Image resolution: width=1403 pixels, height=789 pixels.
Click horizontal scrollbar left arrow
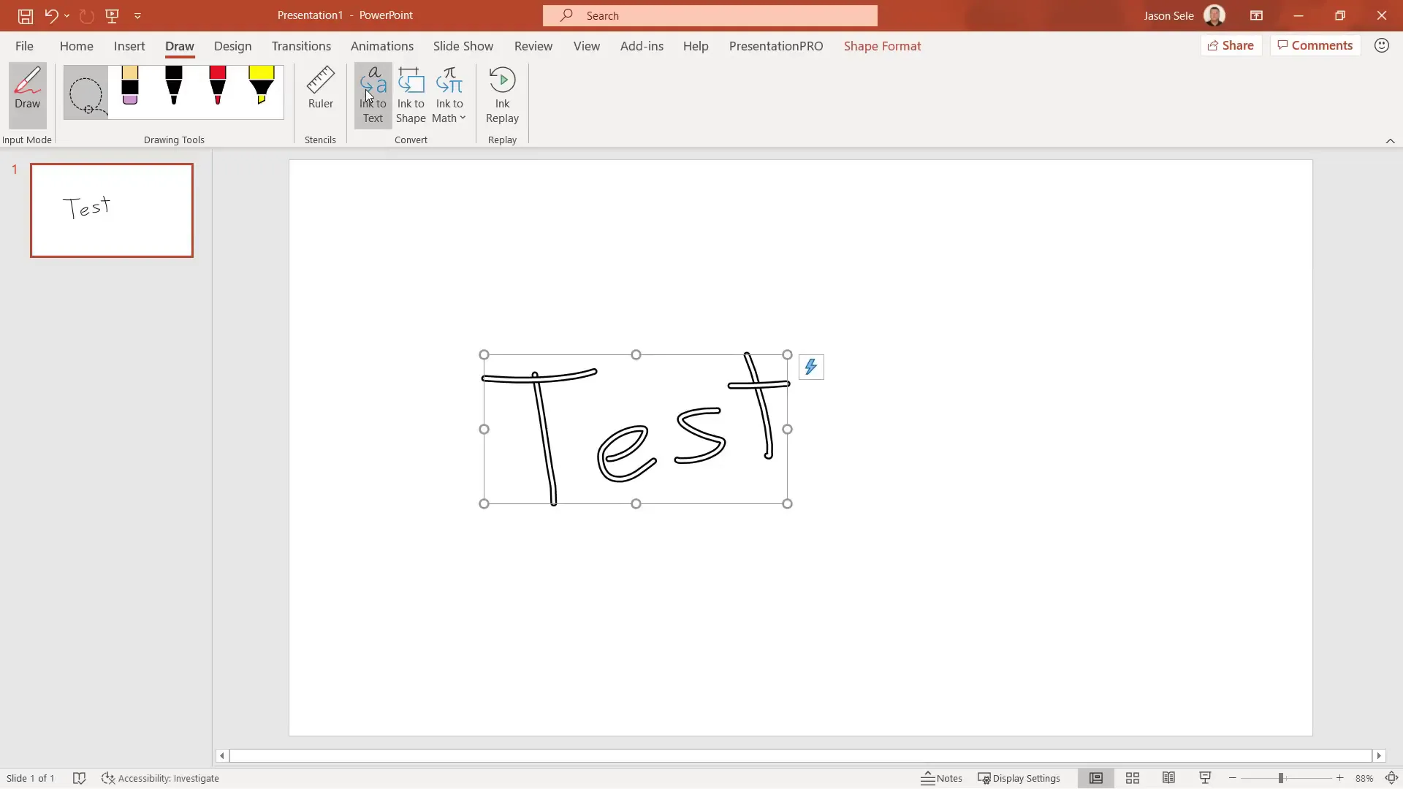click(x=222, y=756)
